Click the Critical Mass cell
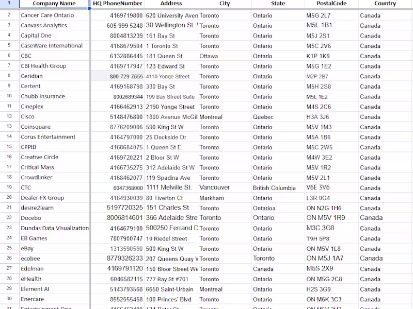The width and height of the screenshot is (413, 309). point(54,167)
